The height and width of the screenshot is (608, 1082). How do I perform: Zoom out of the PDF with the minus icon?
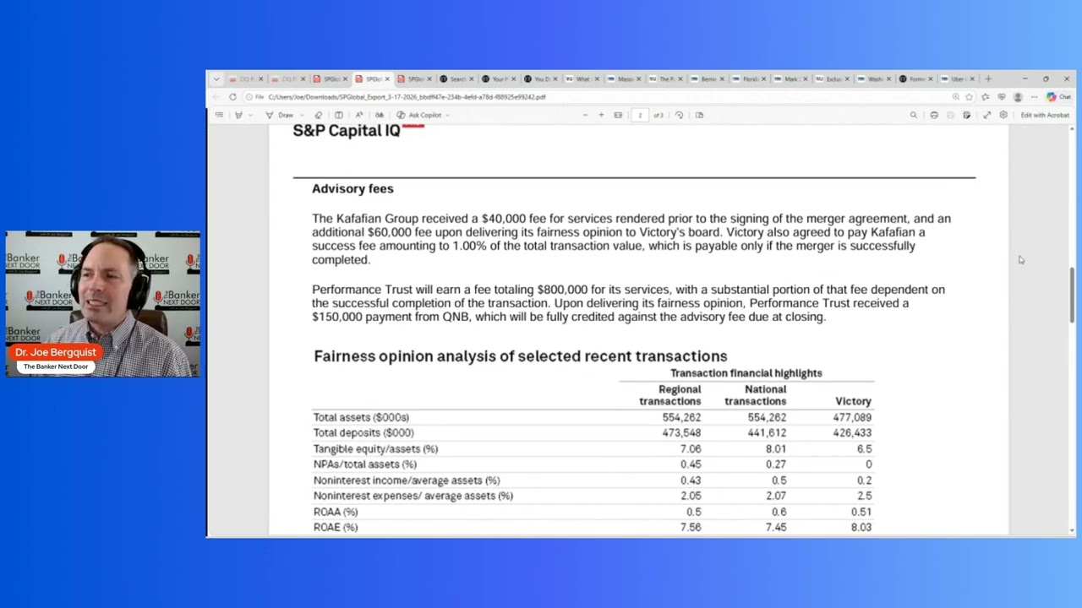coord(585,115)
